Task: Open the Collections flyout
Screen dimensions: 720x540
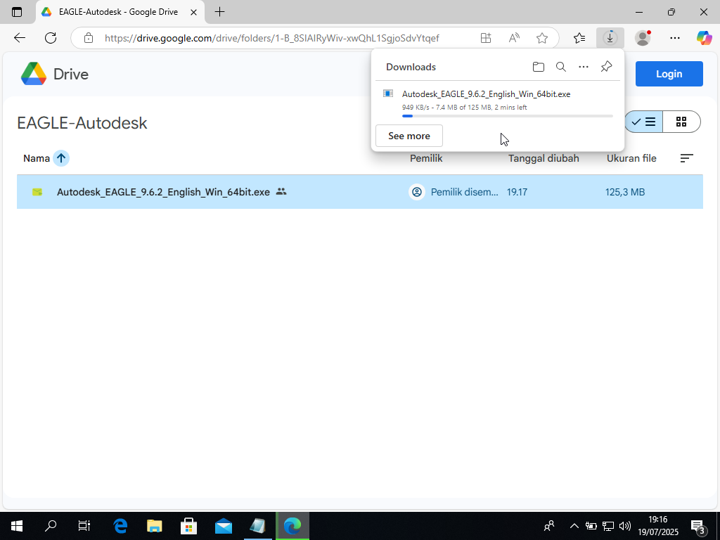Action: (579, 38)
